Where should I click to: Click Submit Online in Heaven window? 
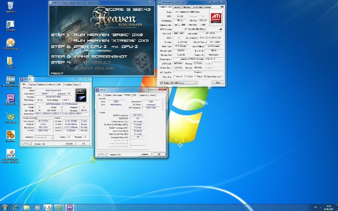point(94,68)
